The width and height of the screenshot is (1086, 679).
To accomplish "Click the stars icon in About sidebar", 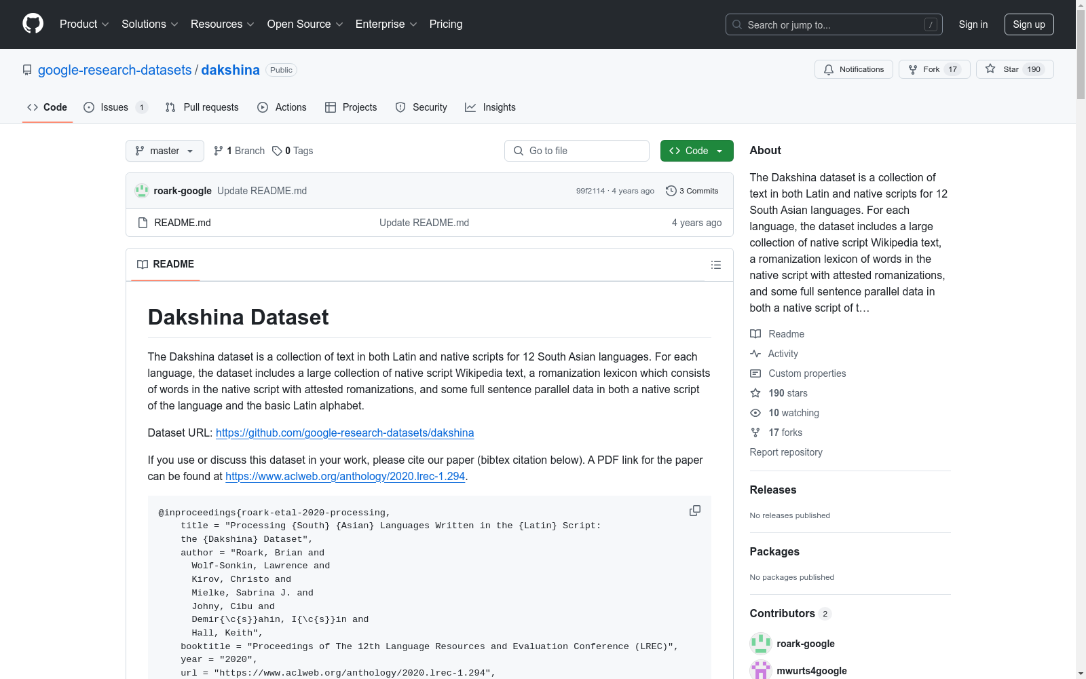I will 755,393.
